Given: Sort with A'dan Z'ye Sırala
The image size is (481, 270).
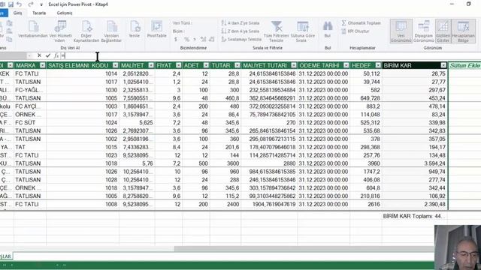Looking at the screenshot, I should click(240, 23).
